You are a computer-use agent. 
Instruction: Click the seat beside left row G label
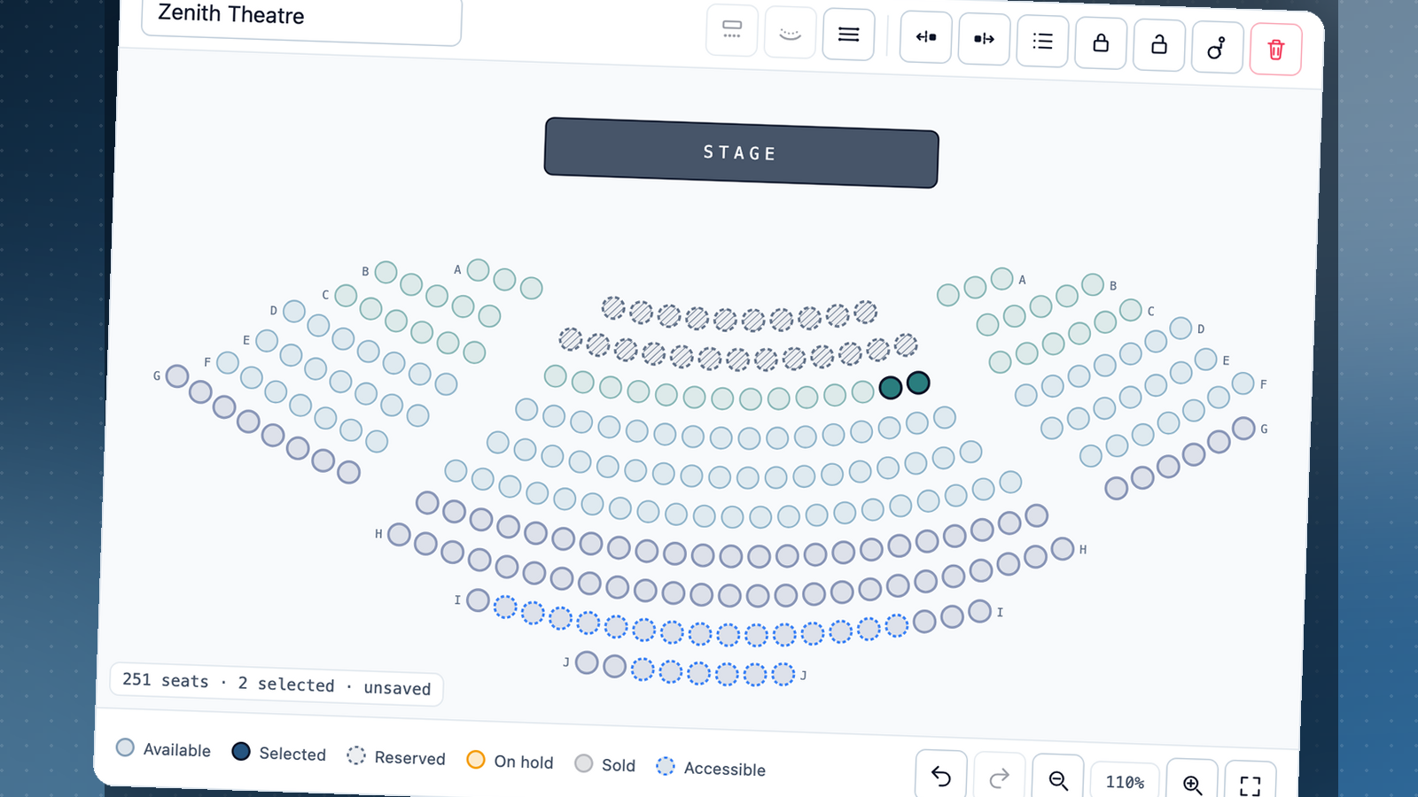[x=177, y=375]
